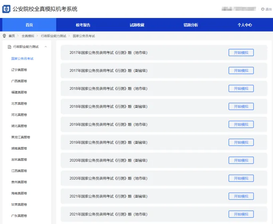The height and width of the screenshot is (224, 273).
Task: Open the 试题收藏 tab
Action: 137,25
